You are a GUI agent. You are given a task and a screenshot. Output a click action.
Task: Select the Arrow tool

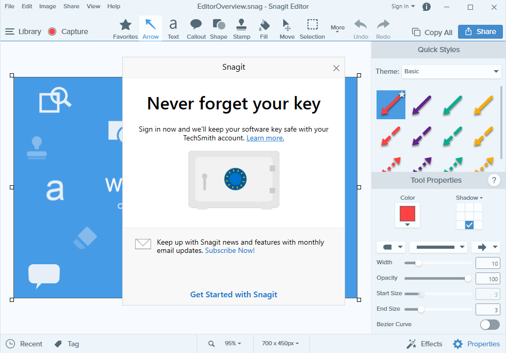151,29
